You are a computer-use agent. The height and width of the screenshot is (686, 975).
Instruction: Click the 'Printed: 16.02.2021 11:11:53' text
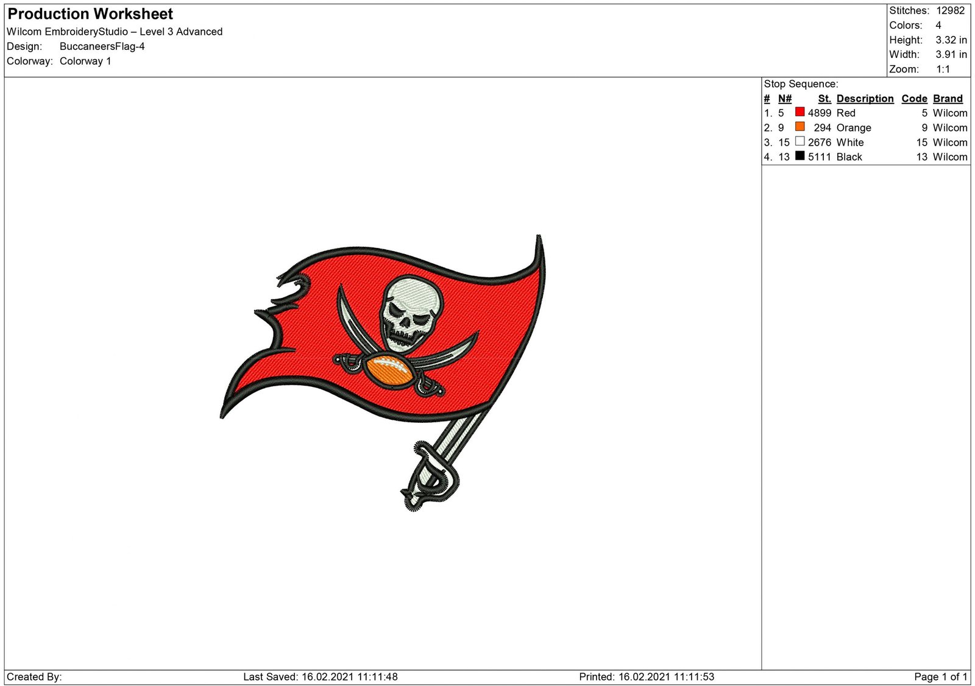(647, 676)
